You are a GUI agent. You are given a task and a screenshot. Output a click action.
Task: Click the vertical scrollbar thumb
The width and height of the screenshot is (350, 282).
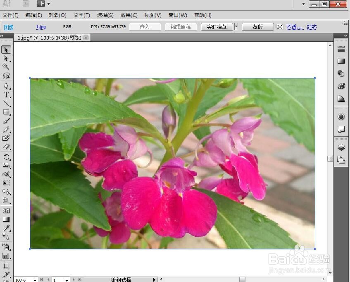pyautogui.click(x=330, y=159)
